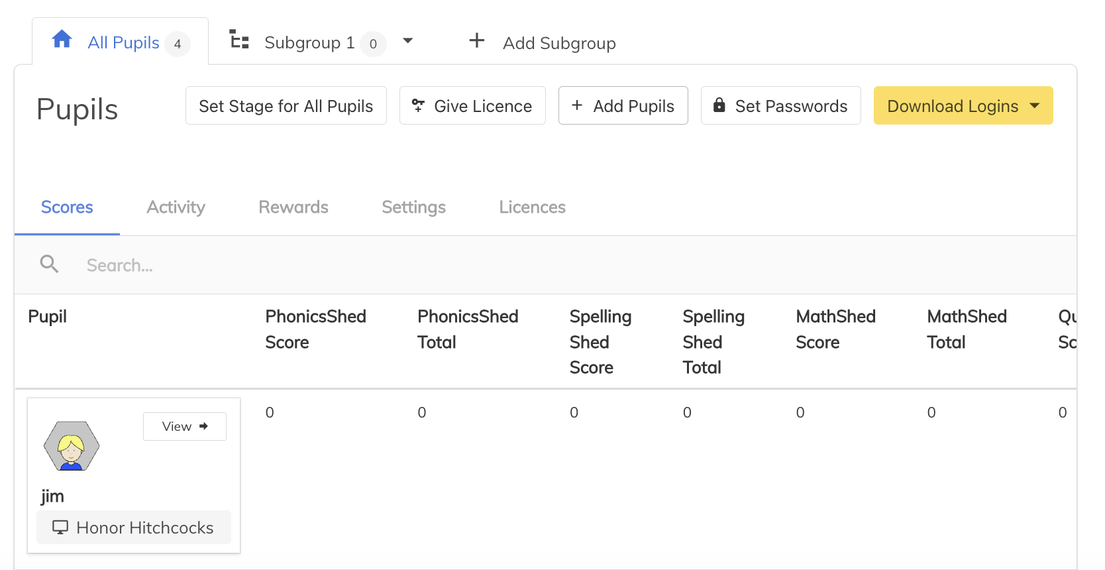The height and width of the screenshot is (570, 1105).
Task: Click the Honor Hitchcocks class label
Action: tap(134, 528)
